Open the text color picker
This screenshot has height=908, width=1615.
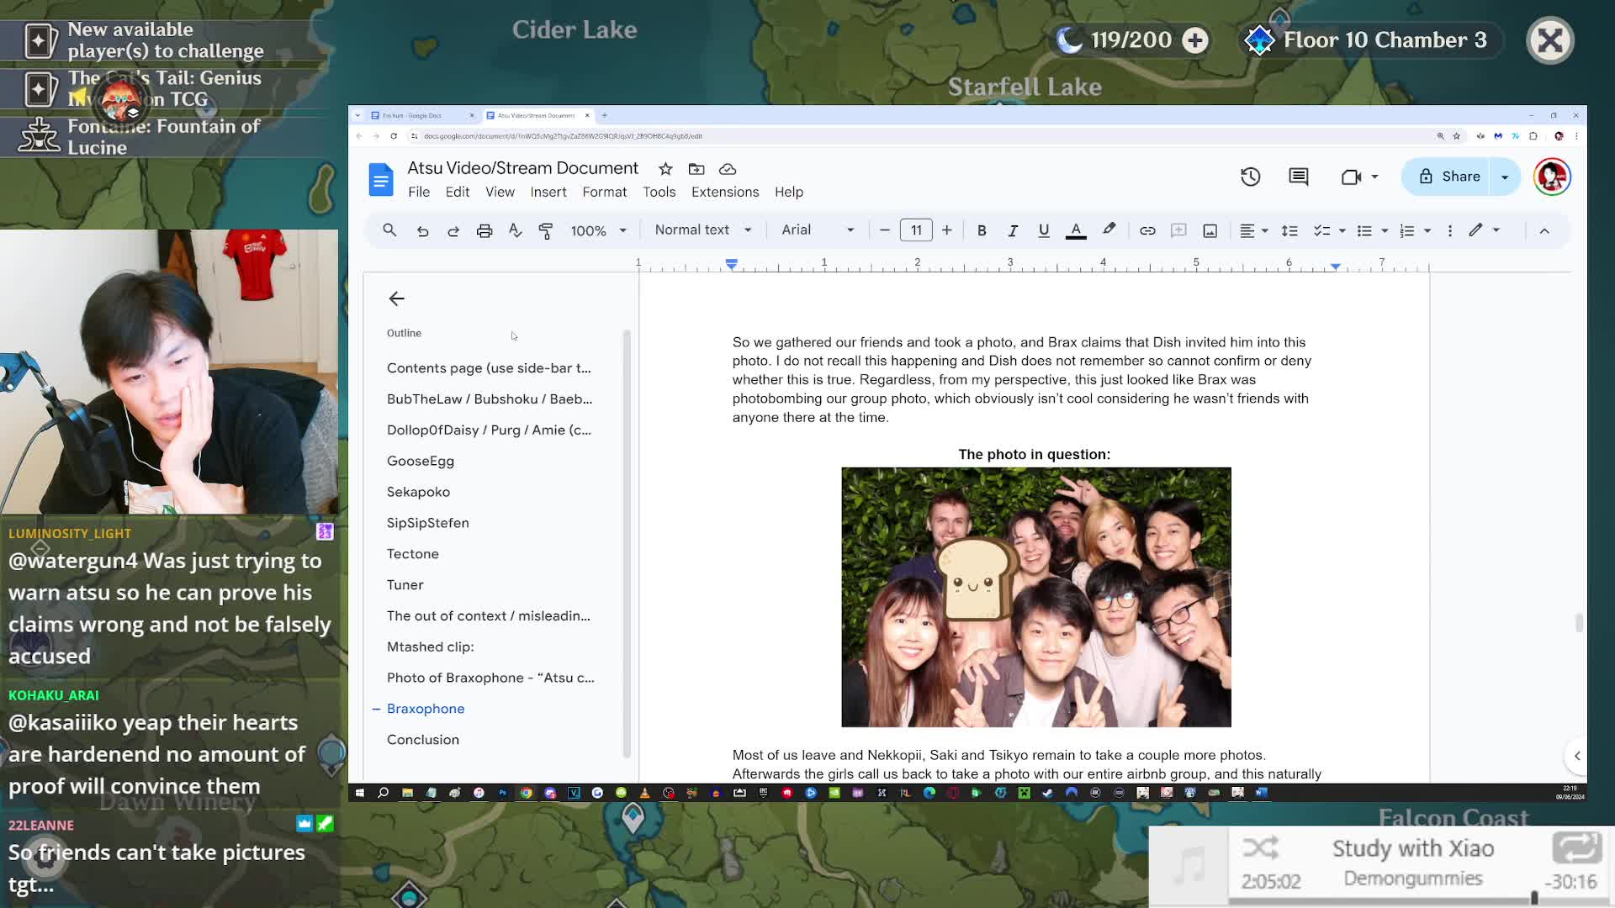1076,230
